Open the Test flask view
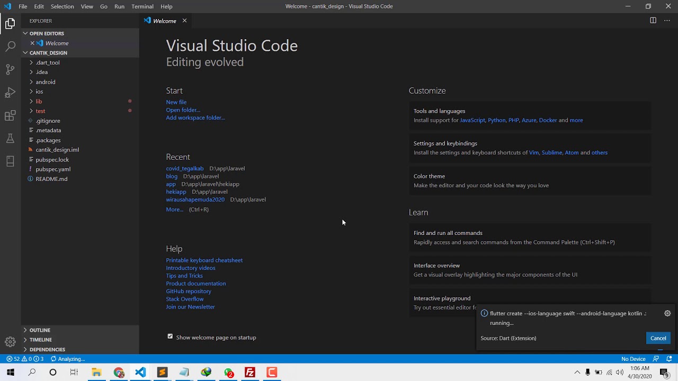 (x=10, y=139)
